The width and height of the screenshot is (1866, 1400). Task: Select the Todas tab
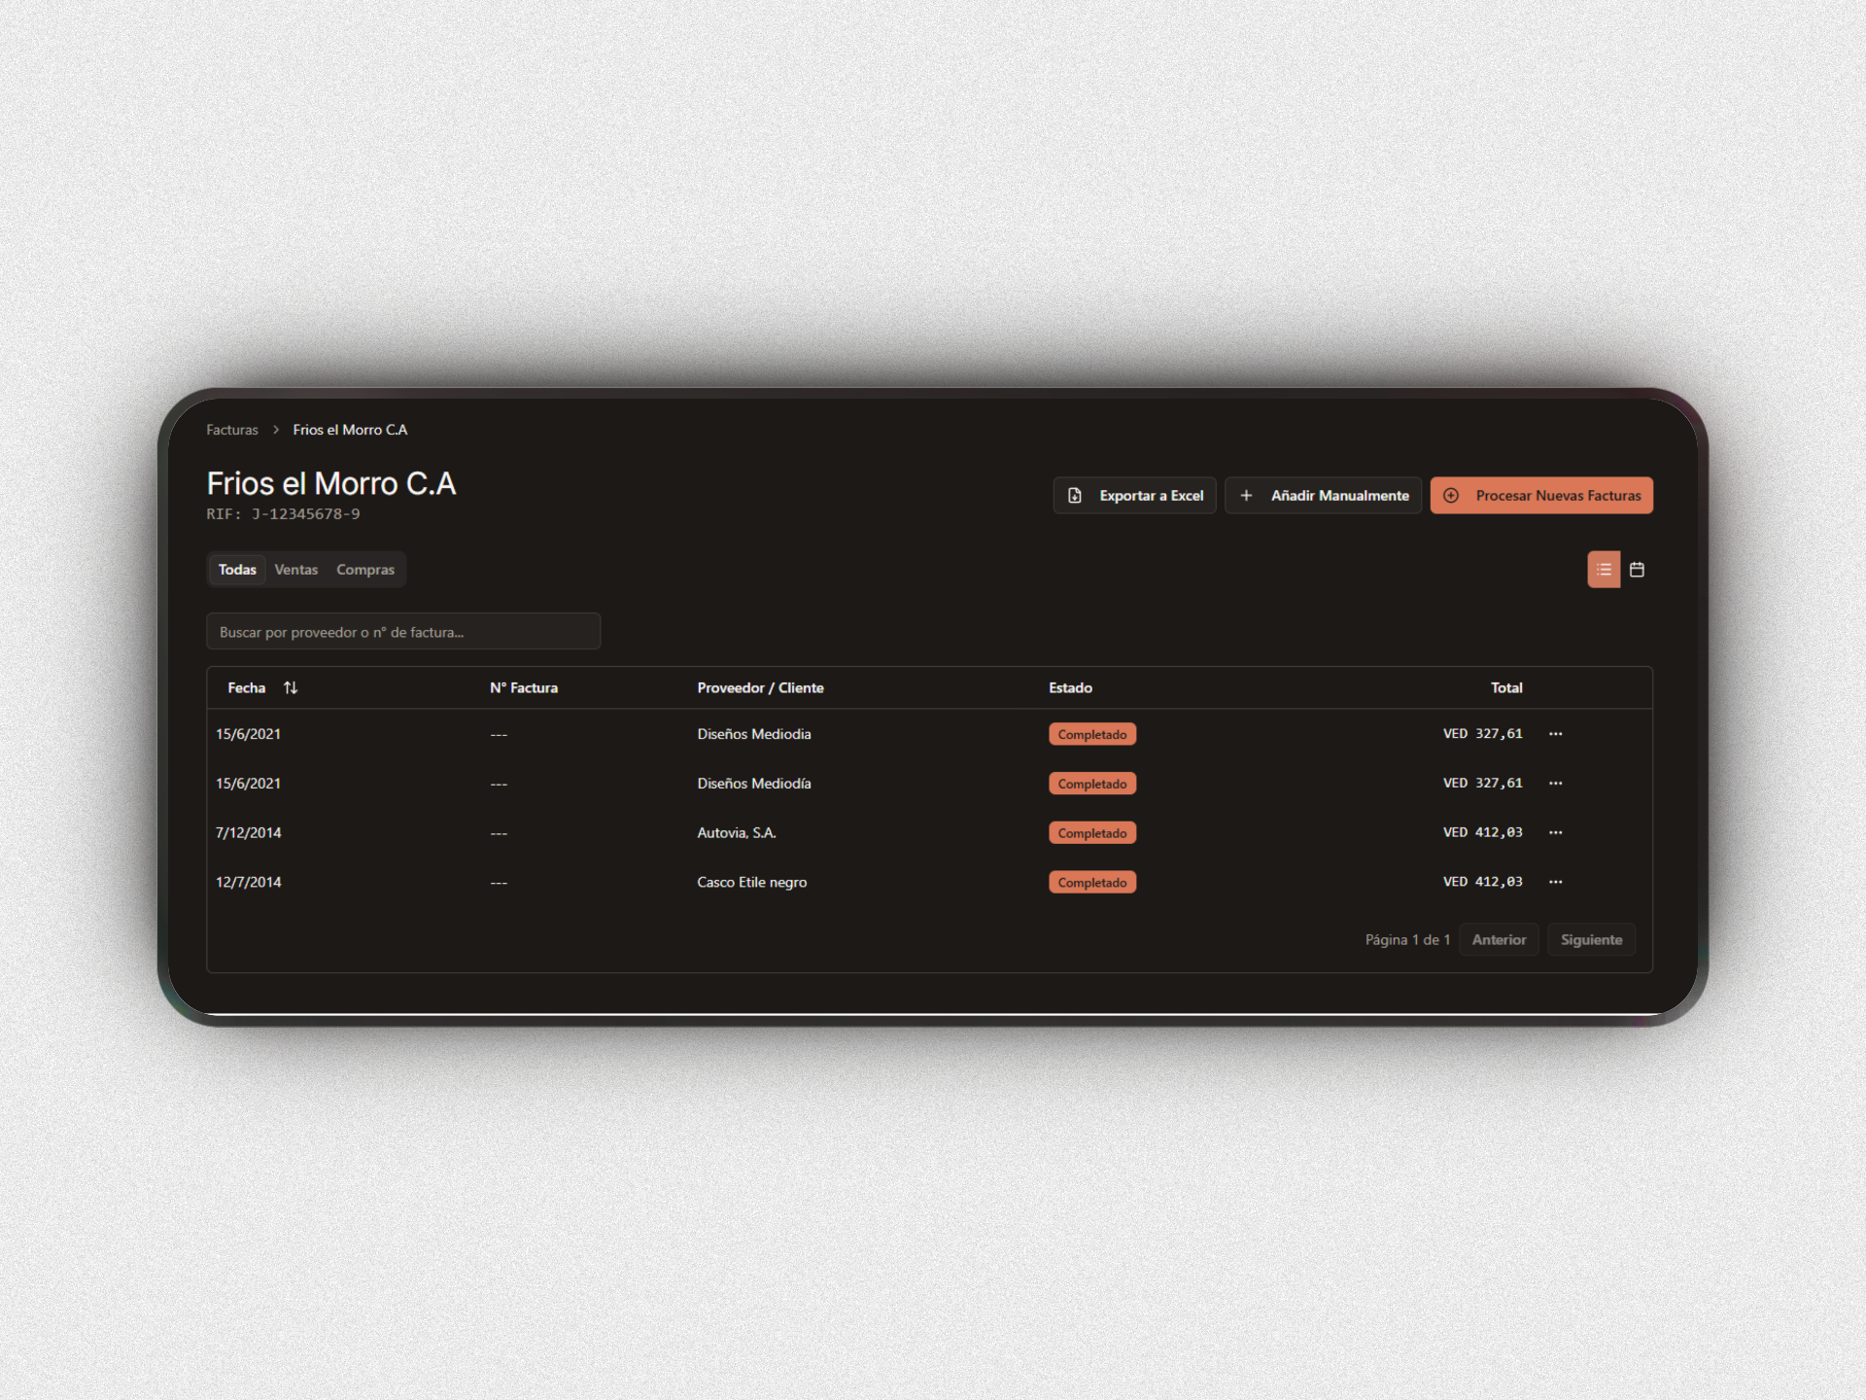237,570
